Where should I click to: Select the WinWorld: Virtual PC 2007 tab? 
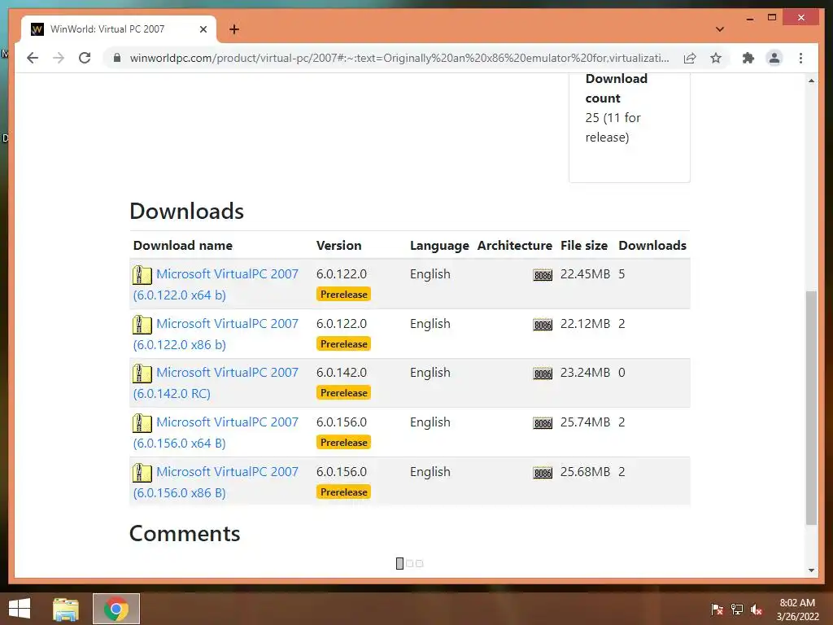(119, 29)
